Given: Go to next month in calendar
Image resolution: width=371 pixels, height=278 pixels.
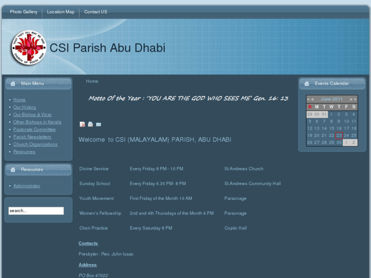Looking at the screenshot, I should [351, 99].
